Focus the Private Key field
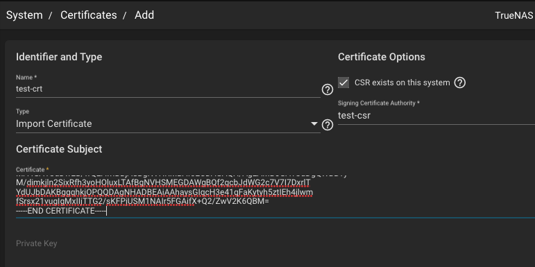This screenshot has width=535, height=267. pos(275,243)
